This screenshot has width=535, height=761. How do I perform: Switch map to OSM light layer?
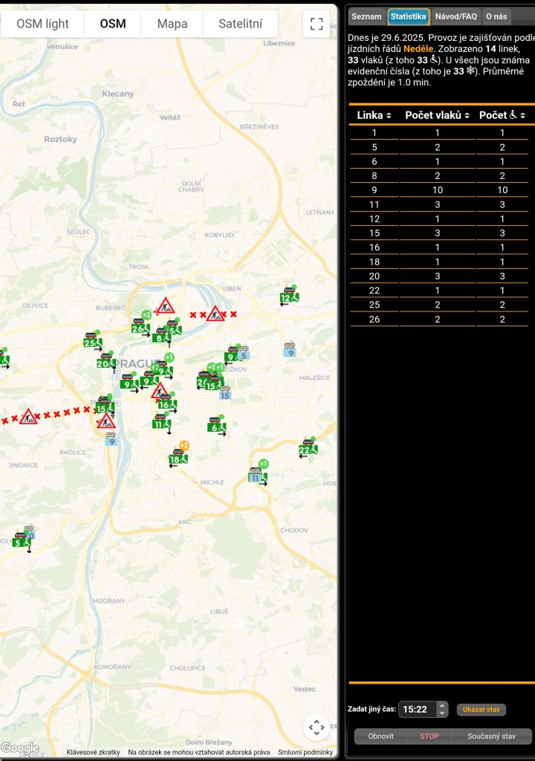(x=42, y=24)
